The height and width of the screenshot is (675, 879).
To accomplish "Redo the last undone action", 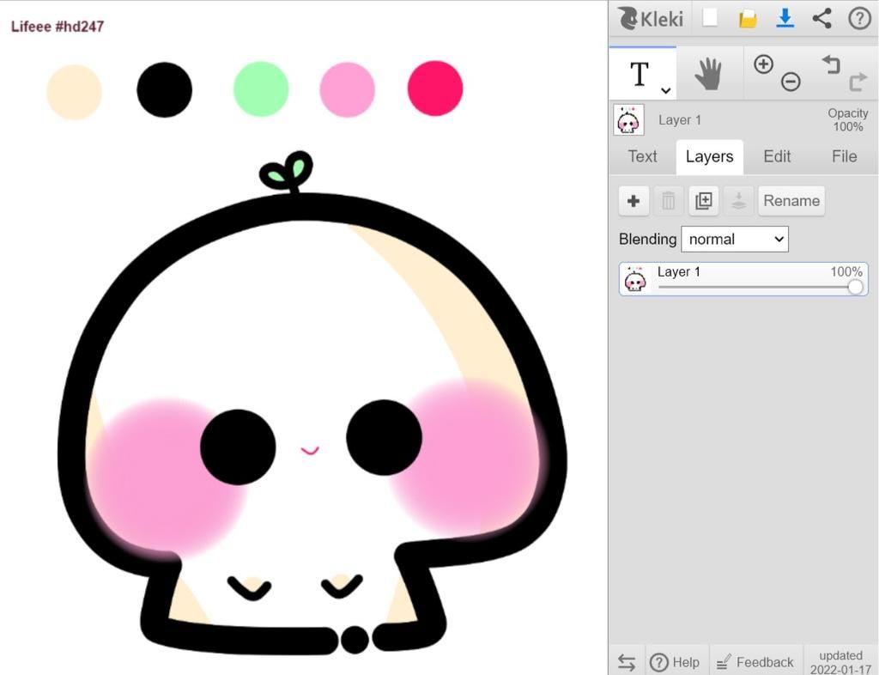I will point(858,82).
